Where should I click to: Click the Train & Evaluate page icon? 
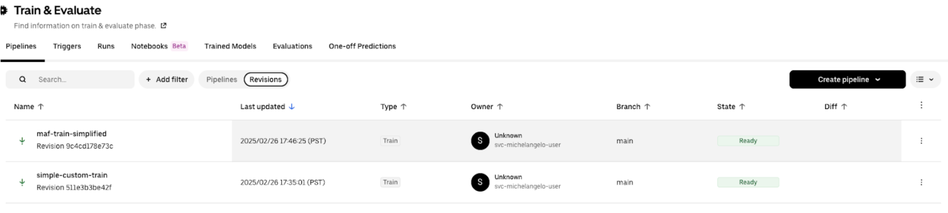pos(4,10)
